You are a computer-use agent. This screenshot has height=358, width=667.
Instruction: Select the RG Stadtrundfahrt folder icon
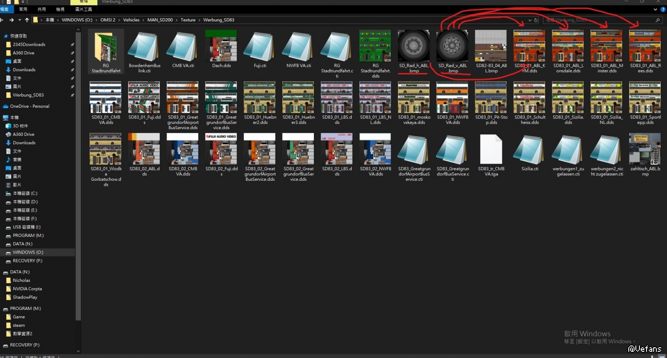[106, 46]
